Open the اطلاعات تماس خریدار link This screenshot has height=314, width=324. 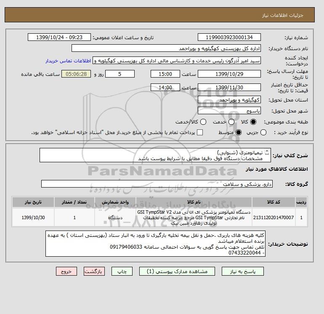(x=68, y=61)
